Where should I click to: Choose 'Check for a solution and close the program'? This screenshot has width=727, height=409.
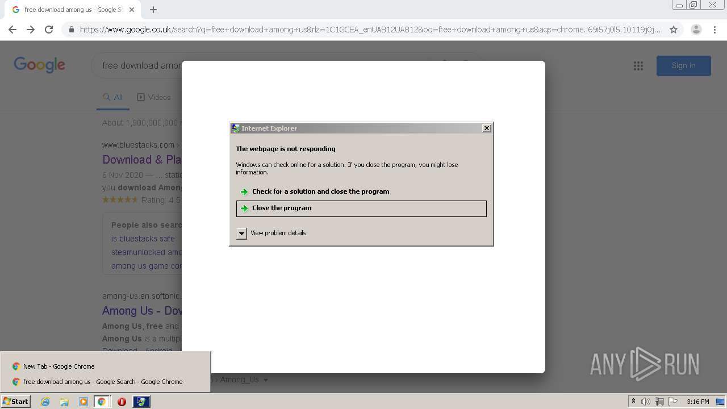tap(361, 191)
